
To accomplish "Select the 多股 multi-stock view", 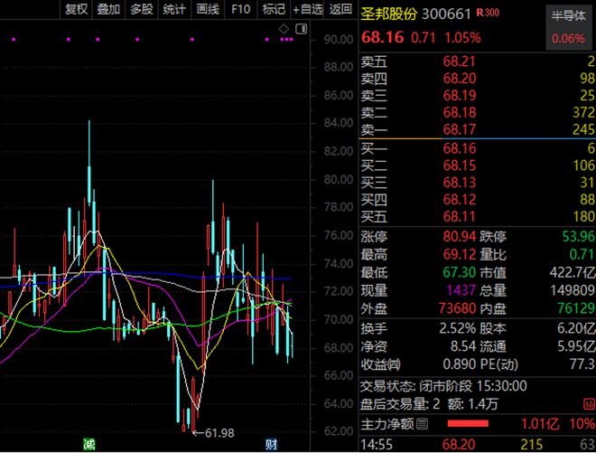I will tap(142, 9).
